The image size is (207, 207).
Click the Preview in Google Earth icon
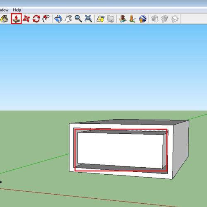[x=142, y=19]
